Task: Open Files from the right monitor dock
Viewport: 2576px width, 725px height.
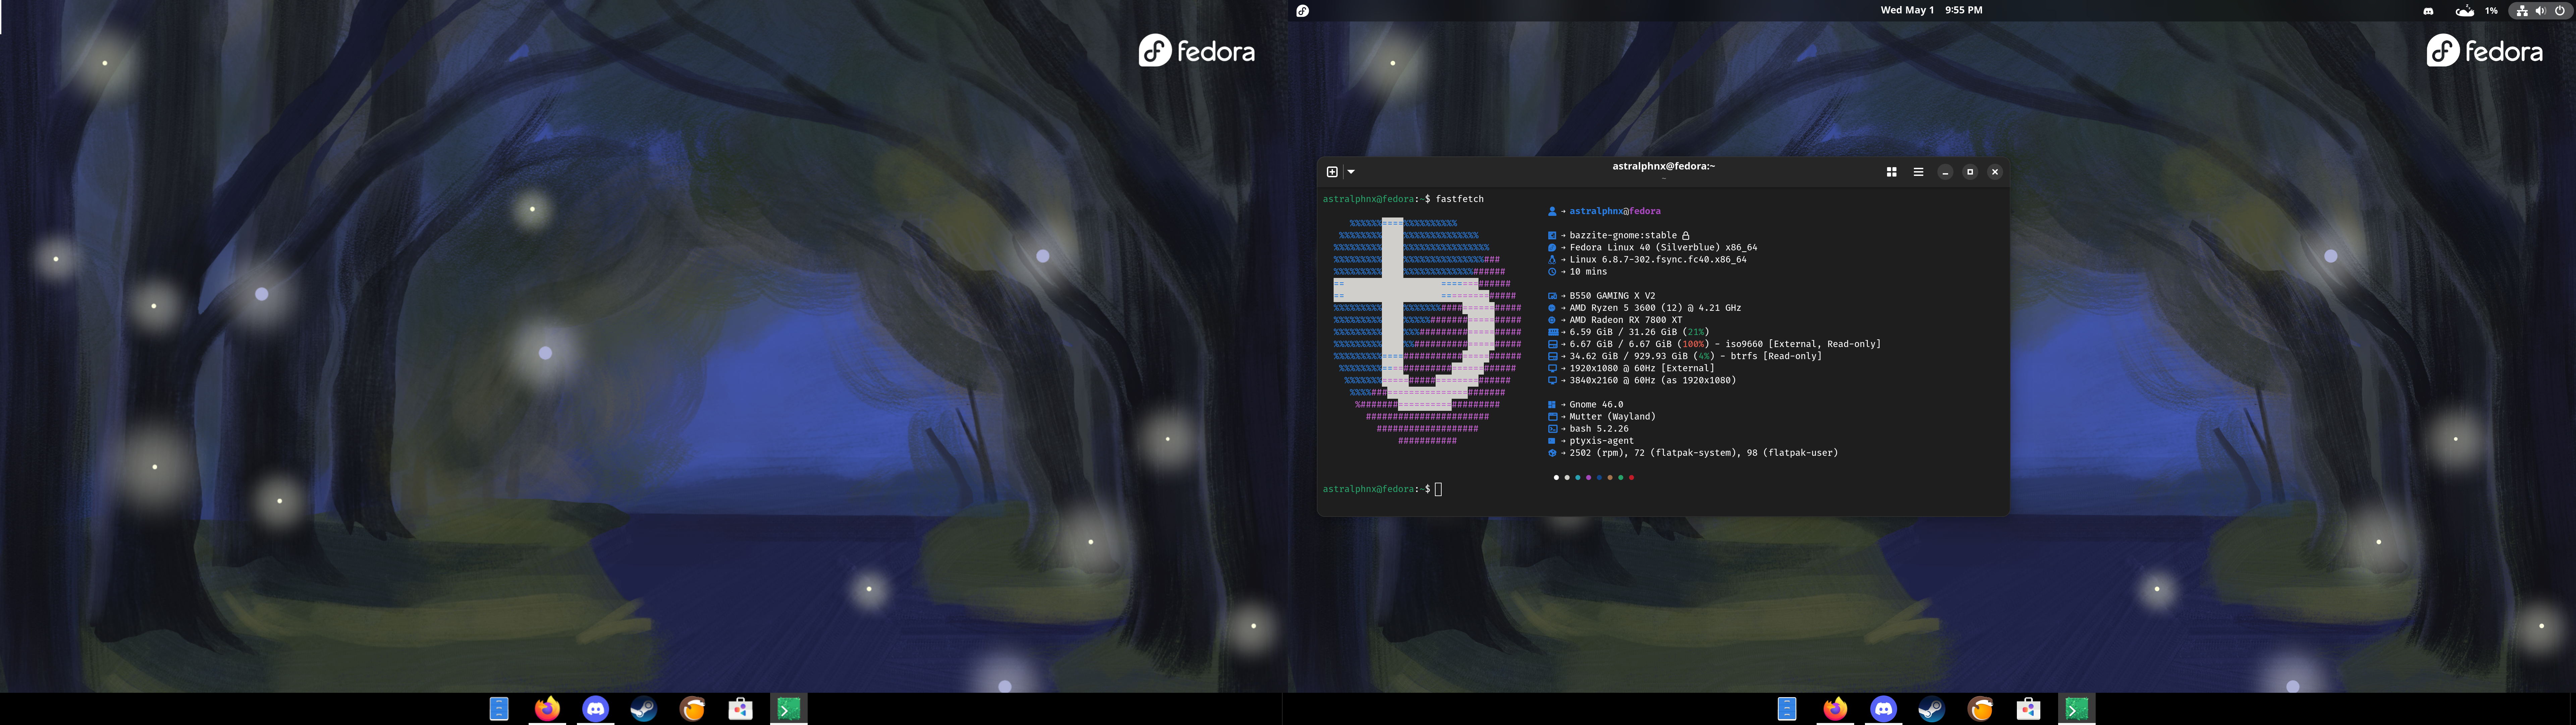Action: (1787, 709)
